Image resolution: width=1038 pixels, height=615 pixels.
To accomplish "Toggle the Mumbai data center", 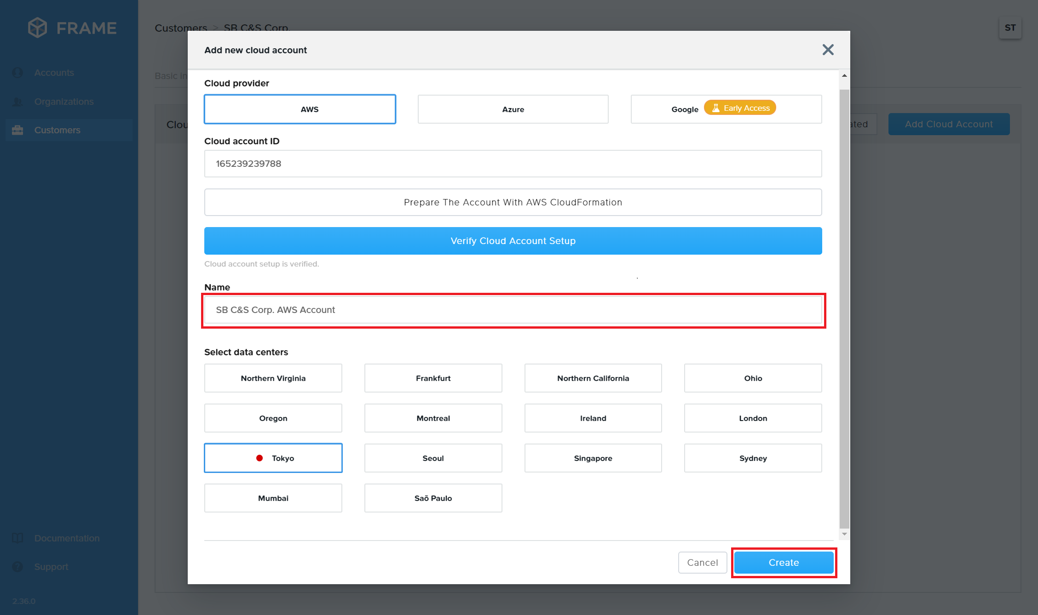I will [273, 498].
